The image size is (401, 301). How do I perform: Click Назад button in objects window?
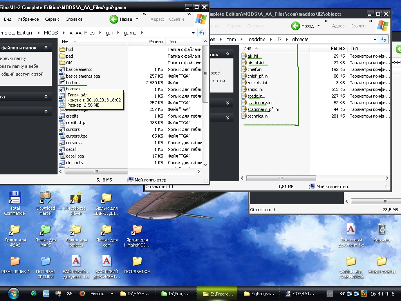click(303, 26)
